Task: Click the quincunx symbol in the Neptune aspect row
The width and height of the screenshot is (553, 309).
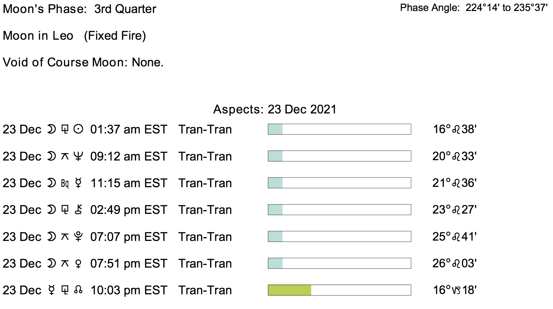Action: coord(65,156)
